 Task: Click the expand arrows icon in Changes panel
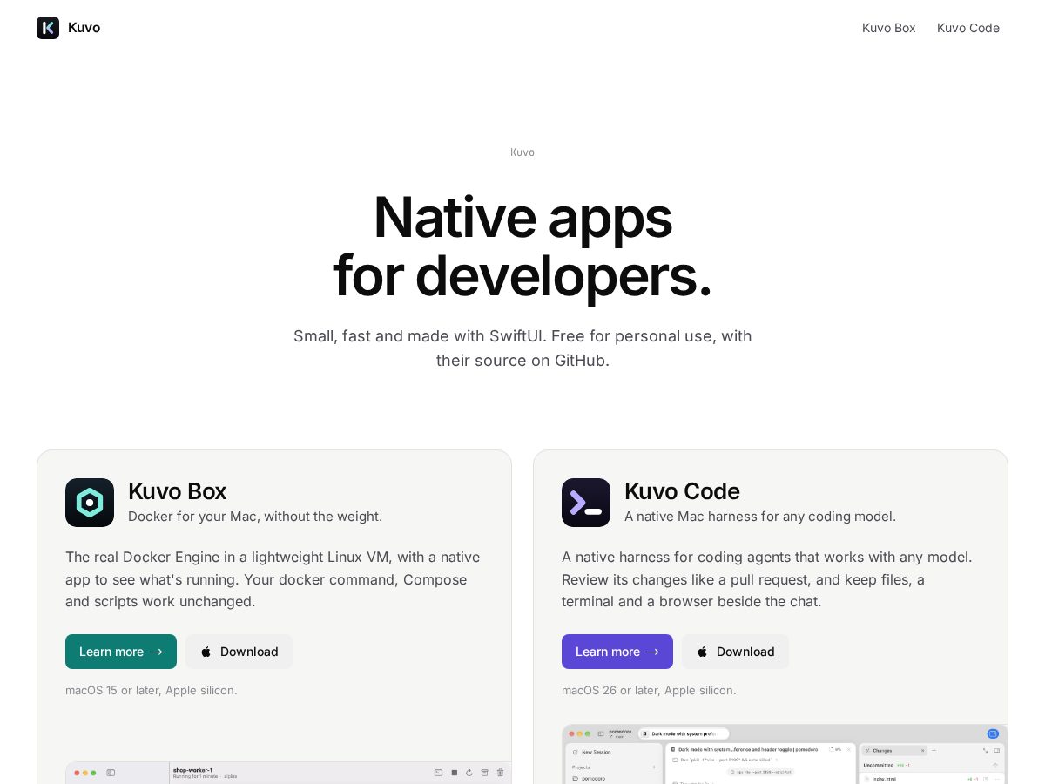(986, 750)
